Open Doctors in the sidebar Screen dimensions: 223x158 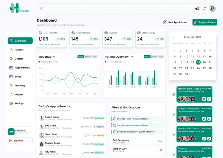click(x=20, y=59)
